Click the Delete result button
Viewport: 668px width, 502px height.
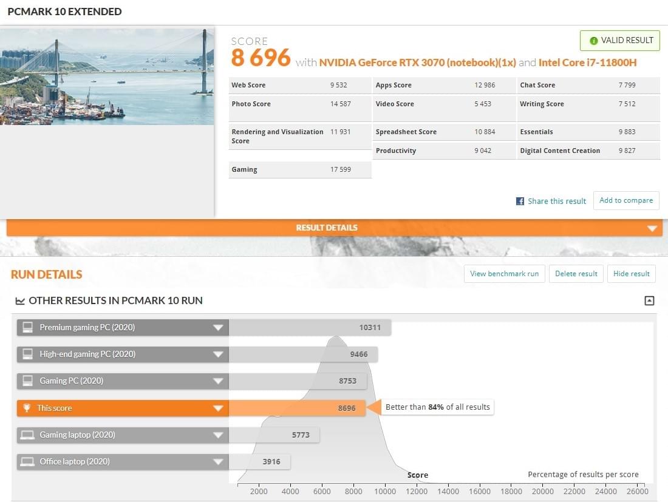tap(576, 274)
